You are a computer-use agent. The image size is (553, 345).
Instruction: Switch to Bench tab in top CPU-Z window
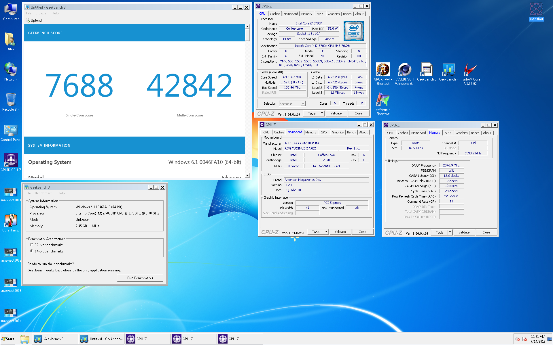coord(347,14)
